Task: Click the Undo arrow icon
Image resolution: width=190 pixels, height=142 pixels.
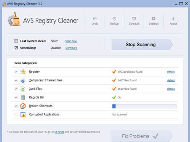Action: tap(95, 19)
